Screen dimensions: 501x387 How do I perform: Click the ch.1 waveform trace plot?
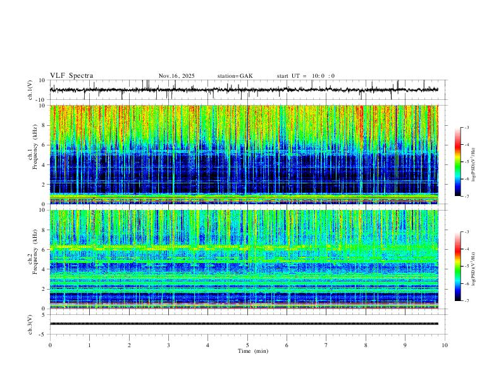(244, 90)
